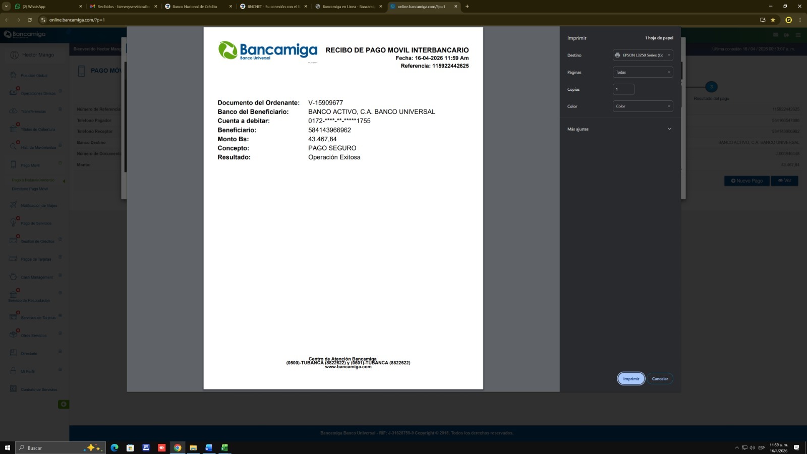
Task: Cancel the print dialog
Action: (660, 378)
